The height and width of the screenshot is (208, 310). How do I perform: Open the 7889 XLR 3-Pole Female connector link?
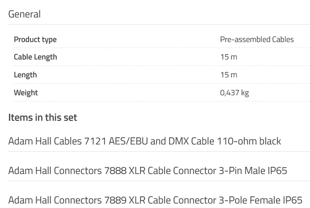pyautogui.click(x=155, y=200)
